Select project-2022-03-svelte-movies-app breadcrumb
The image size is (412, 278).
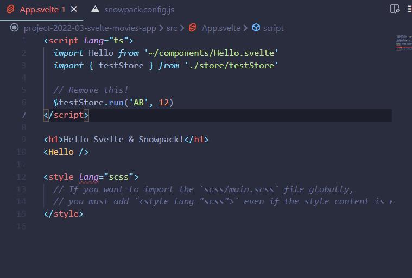(x=90, y=28)
